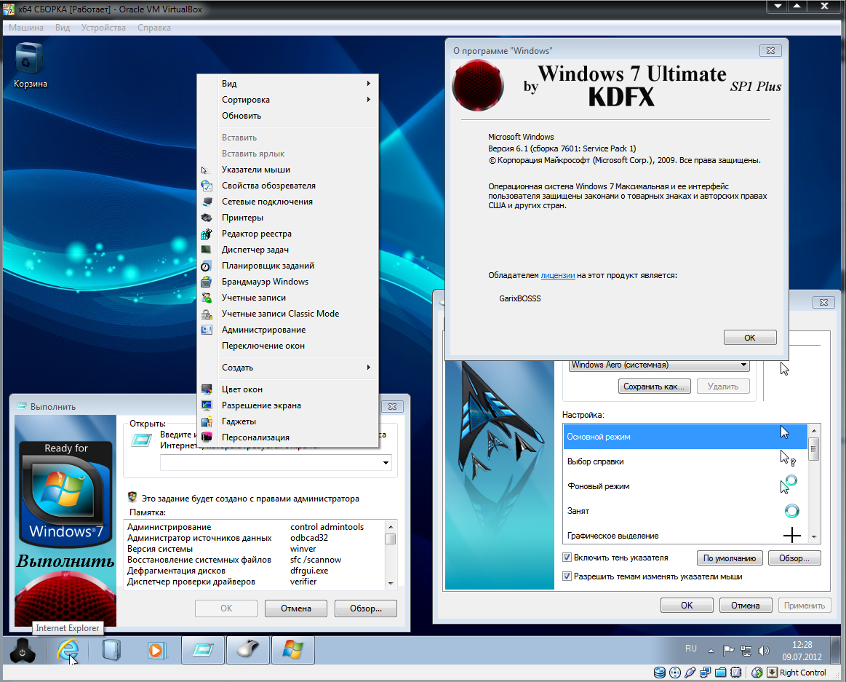846x682 pixels.
Task: Click the network tray icon
Action: (x=746, y=651)
